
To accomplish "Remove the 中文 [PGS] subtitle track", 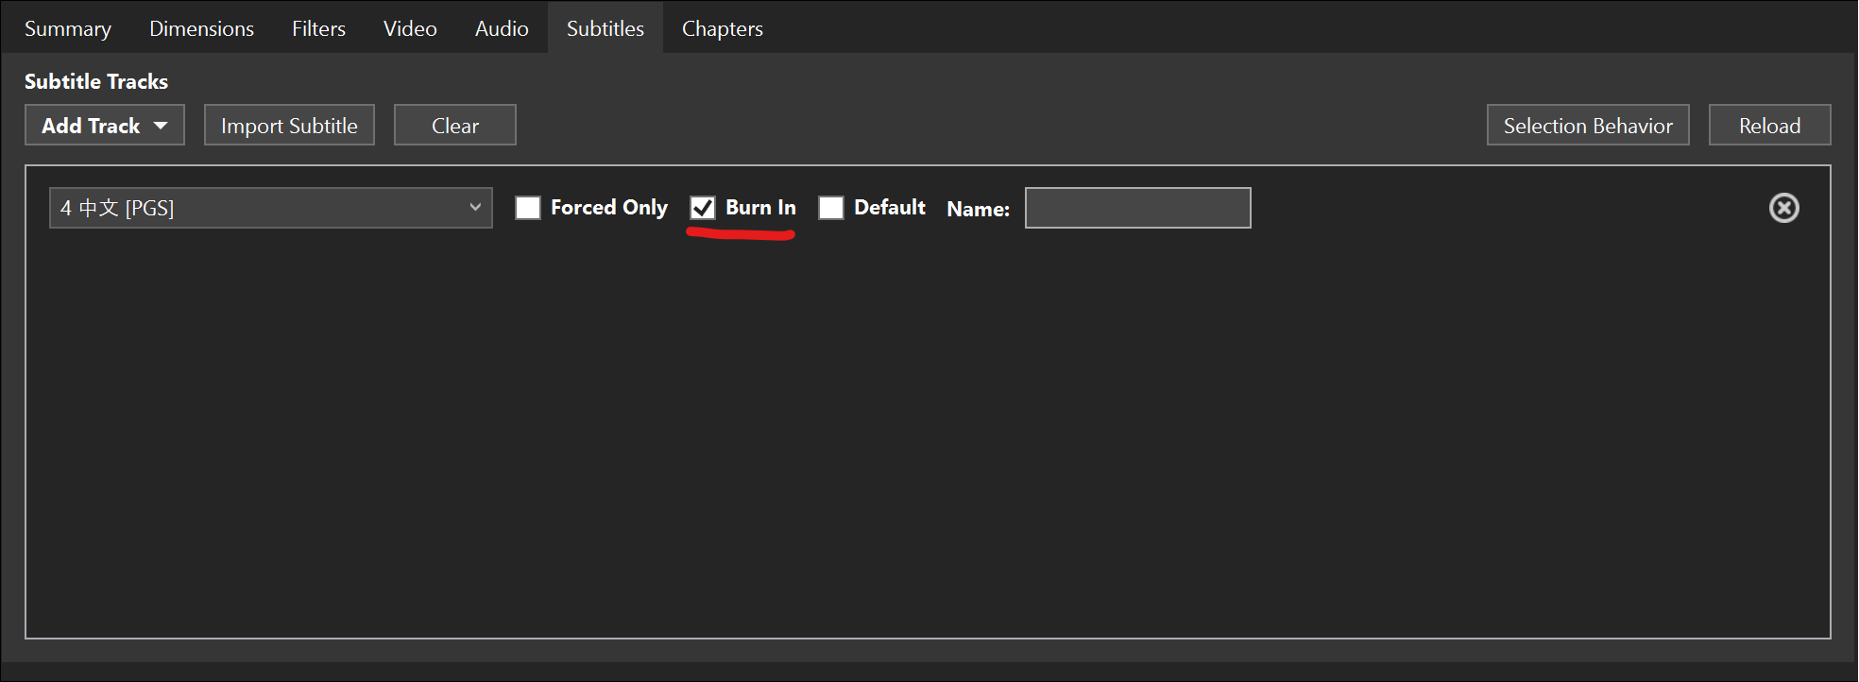I will (x=1783, y=207).
